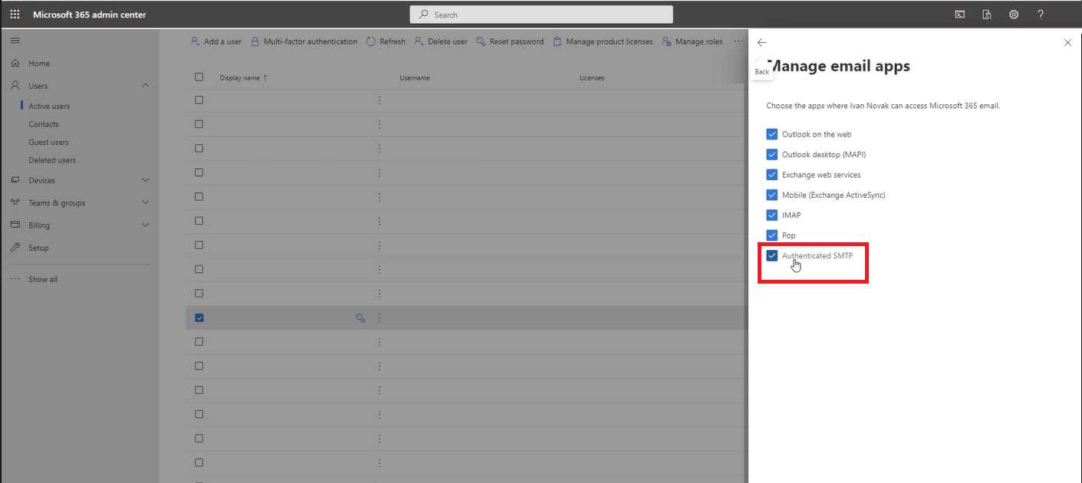This screenshot has height=483, width=1082.
Task: Expand the Devices section
Action: click(x=145, y=179)
